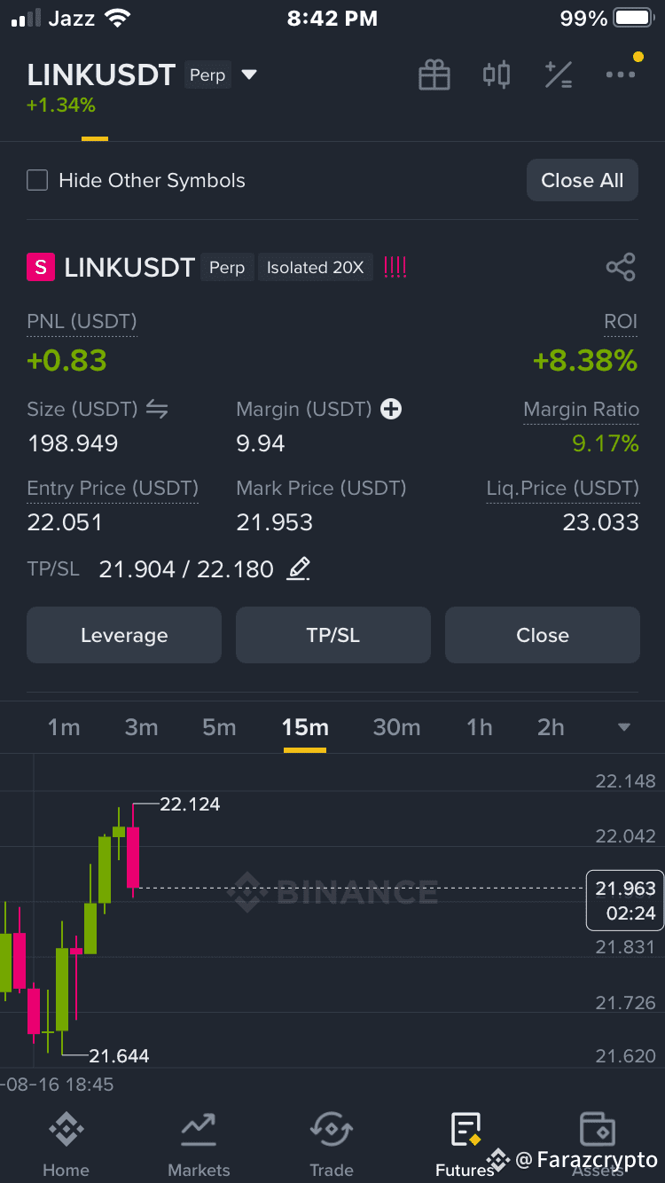This screenshot has width=665, height=1183.
Task: Tap the 23.033 liquidation price value
Action: pos(601,522)
